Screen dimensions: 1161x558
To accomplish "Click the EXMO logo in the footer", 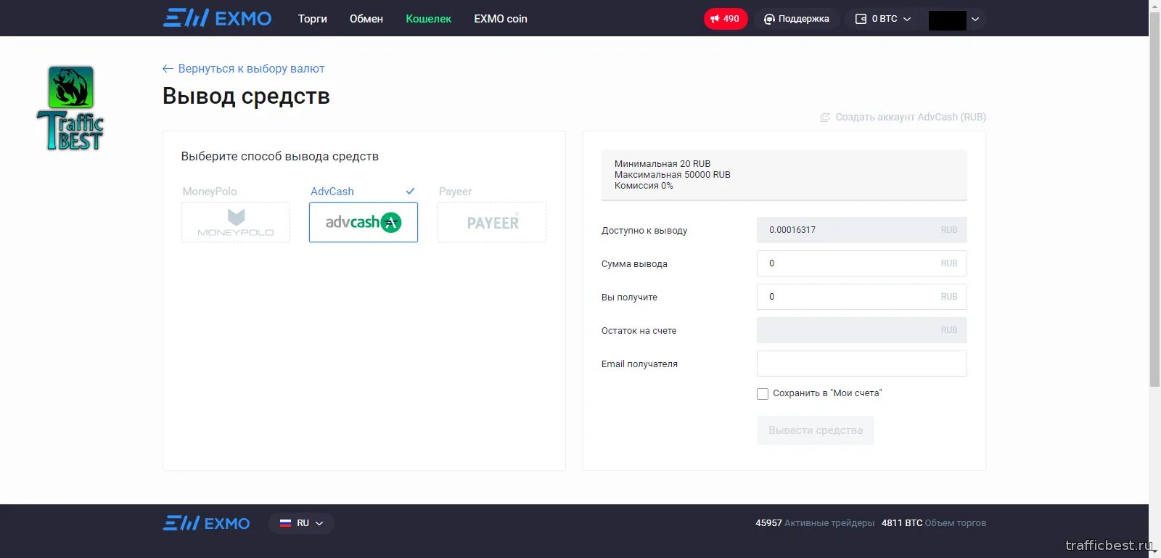I will (x=206, y=523).
